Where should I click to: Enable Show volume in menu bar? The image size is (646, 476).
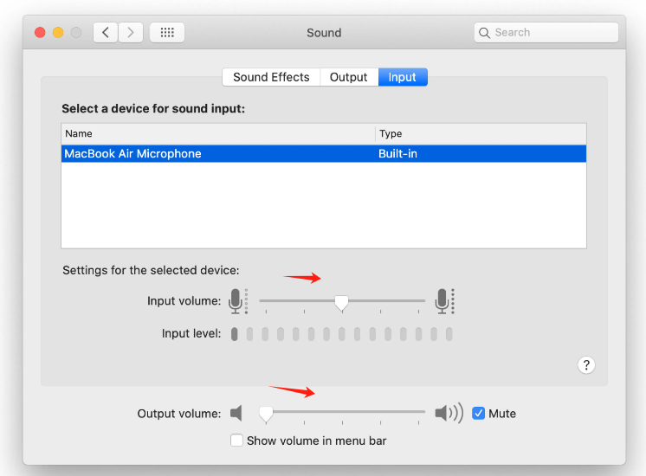[236, 441]
